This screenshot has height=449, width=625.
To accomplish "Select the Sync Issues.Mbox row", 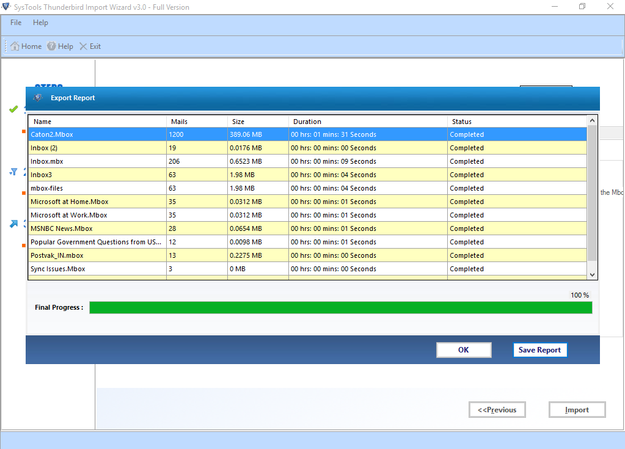I will coord(307,269).
